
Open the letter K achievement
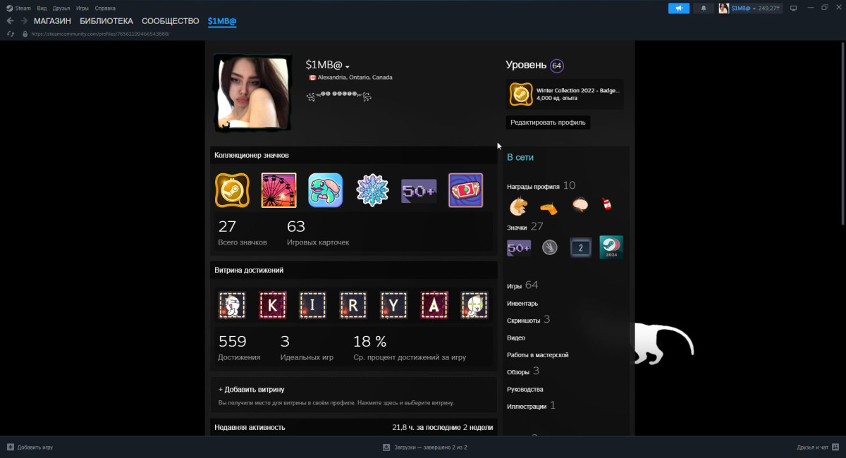point(272,305)
